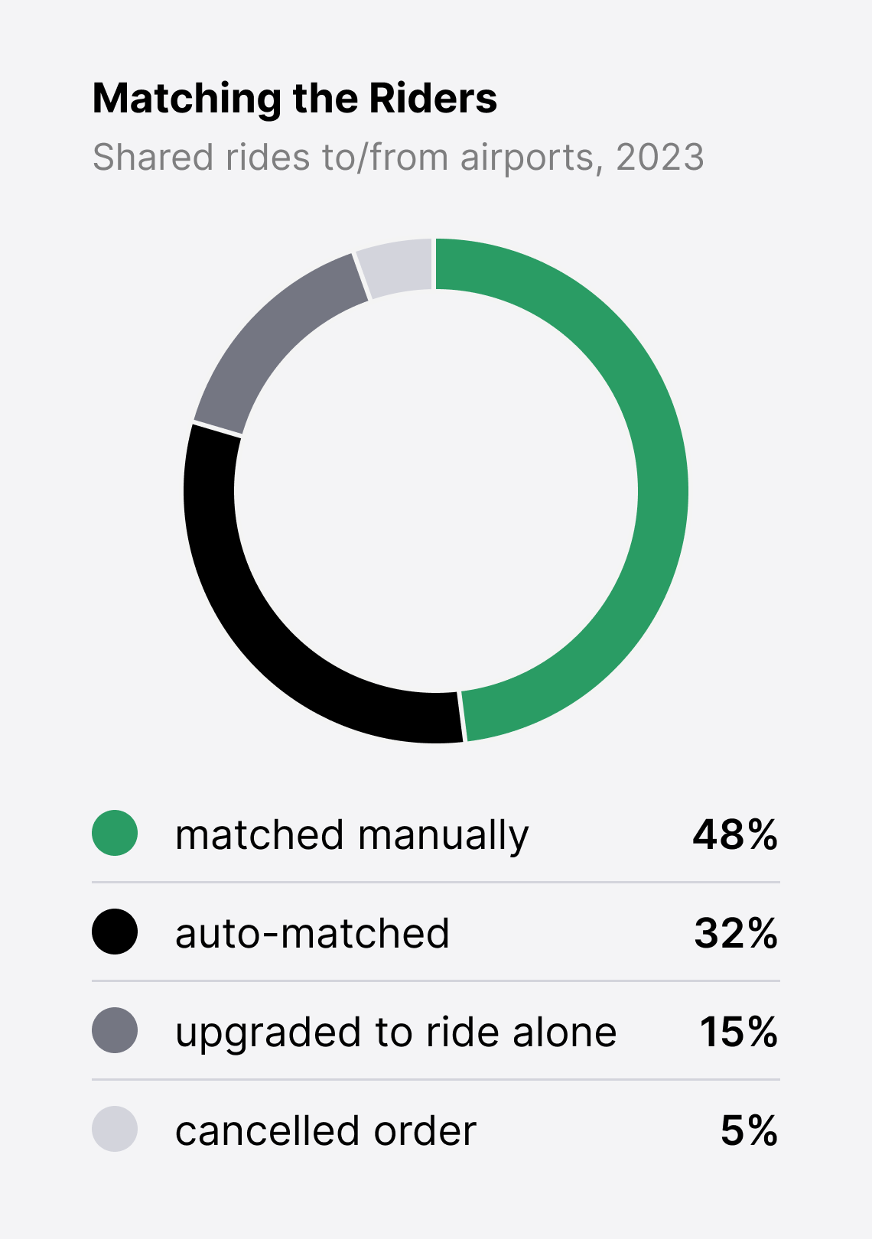Click the empty center of the donut chart

click(436, 490)
